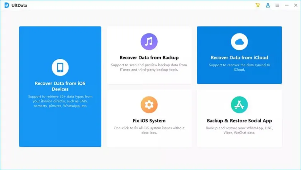Click the purple music note backup icon
This screenshot has height=170, width=301.
point(149,42)
